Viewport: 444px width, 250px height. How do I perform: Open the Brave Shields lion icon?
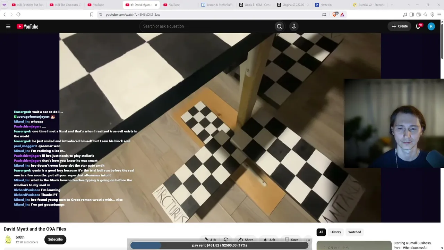click(x=335, y=15)
